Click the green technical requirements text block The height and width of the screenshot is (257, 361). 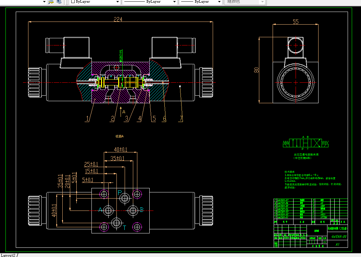313,180
